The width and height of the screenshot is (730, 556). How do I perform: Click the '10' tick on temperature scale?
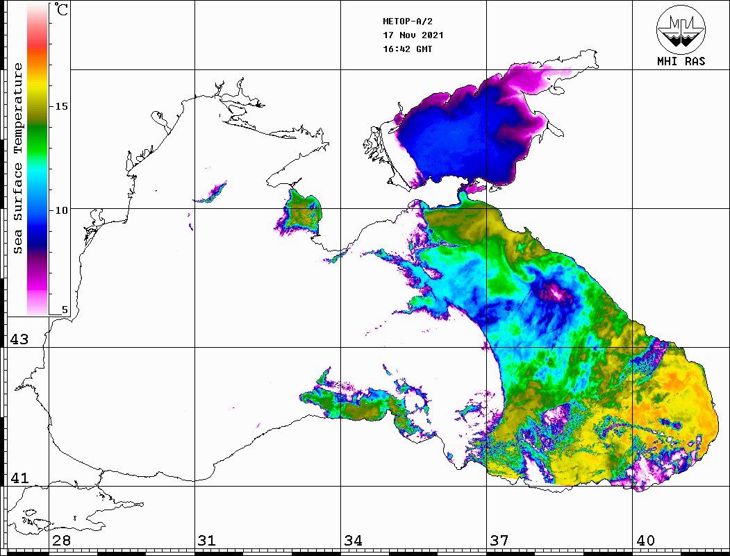point(61,210)
